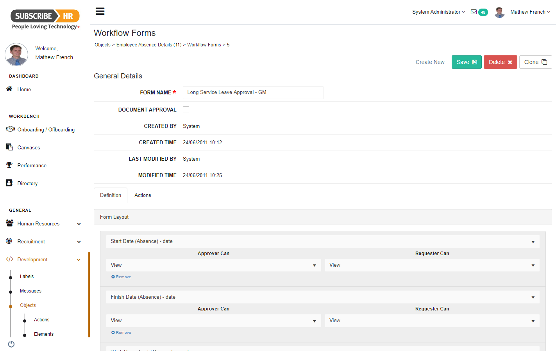Select the Performance trophy icon

pyautogui.click(x=9, y=165)
